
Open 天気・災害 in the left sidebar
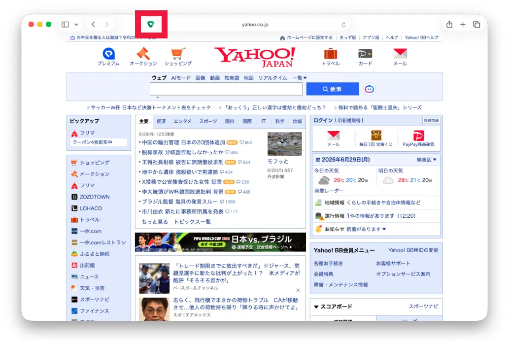coord(92,288)
